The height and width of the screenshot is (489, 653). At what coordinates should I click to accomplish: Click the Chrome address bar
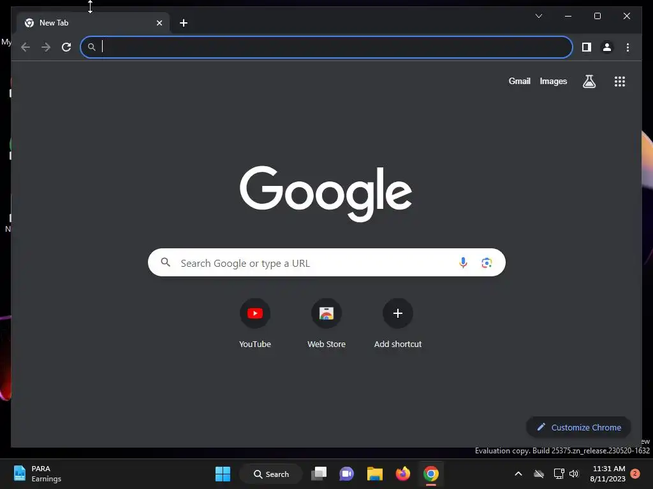[326, 47]
